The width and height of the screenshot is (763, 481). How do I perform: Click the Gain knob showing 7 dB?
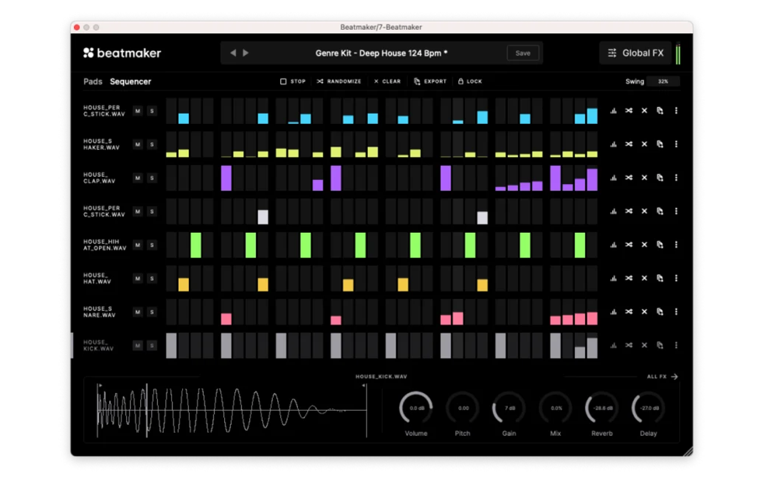click(509, 408)
